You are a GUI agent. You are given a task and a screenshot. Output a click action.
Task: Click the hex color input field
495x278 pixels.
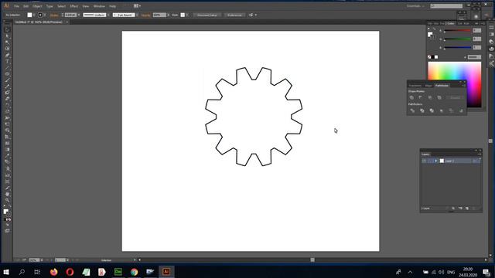pyautogui.click(x=474, y=57)
